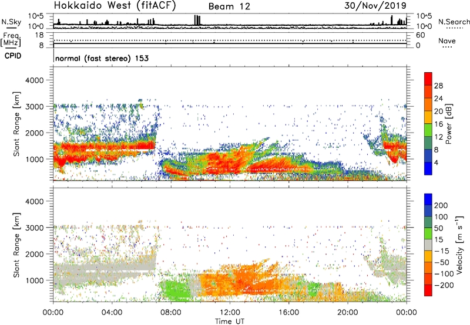The height and width of the screenshot is (325, 470).
Task: Click the '28' power colorbar tick
Action: (438, 86)
